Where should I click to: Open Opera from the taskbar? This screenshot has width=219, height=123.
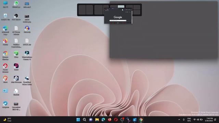[116, 120]
